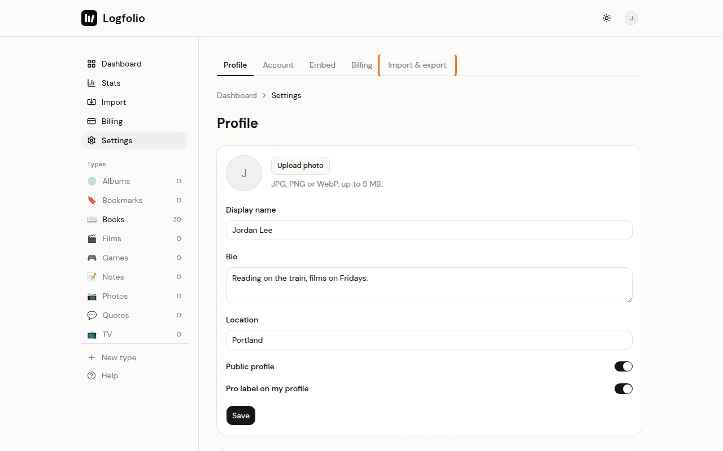Click the Films clapperboard icon
This screenshot has height=451, width=723.
click(92, 238)
